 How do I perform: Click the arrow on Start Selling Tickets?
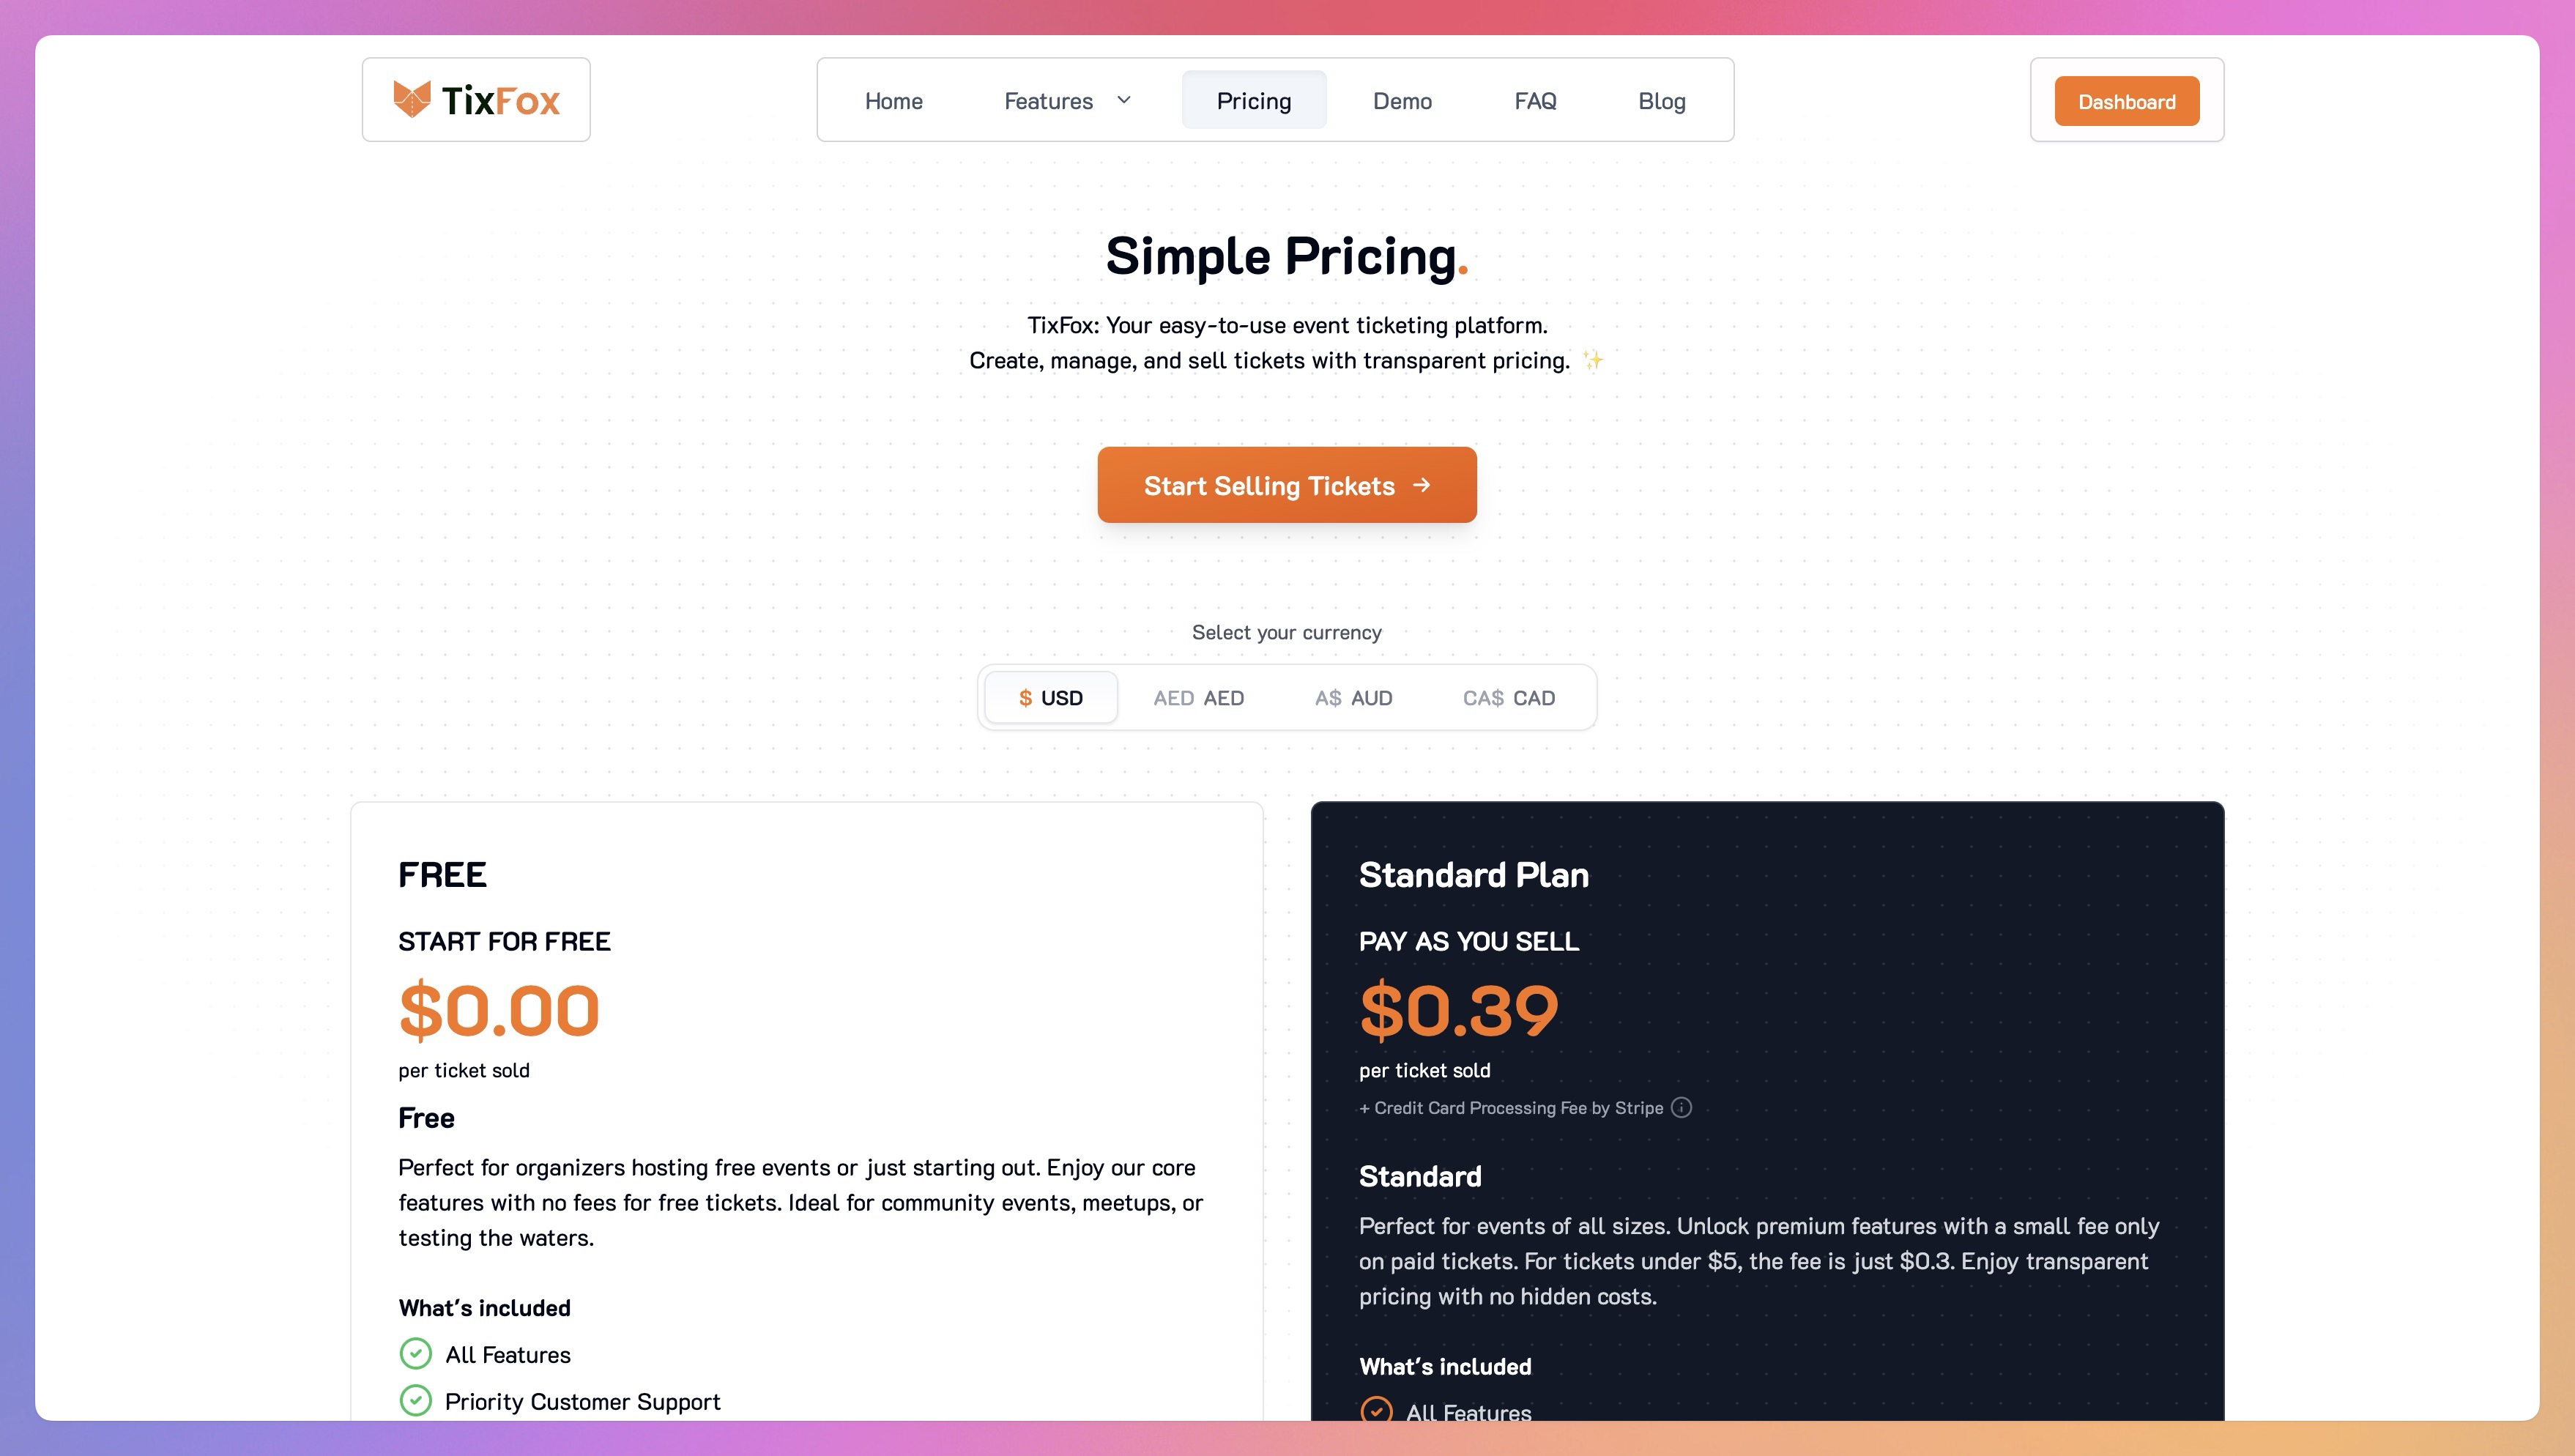(1421, 485)
